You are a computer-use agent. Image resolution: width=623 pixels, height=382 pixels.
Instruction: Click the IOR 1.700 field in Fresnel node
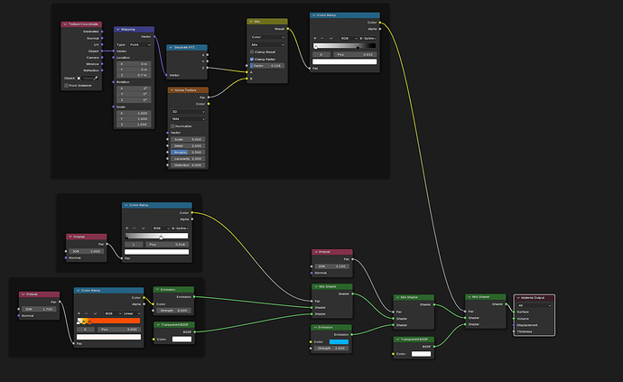[39, 309]
